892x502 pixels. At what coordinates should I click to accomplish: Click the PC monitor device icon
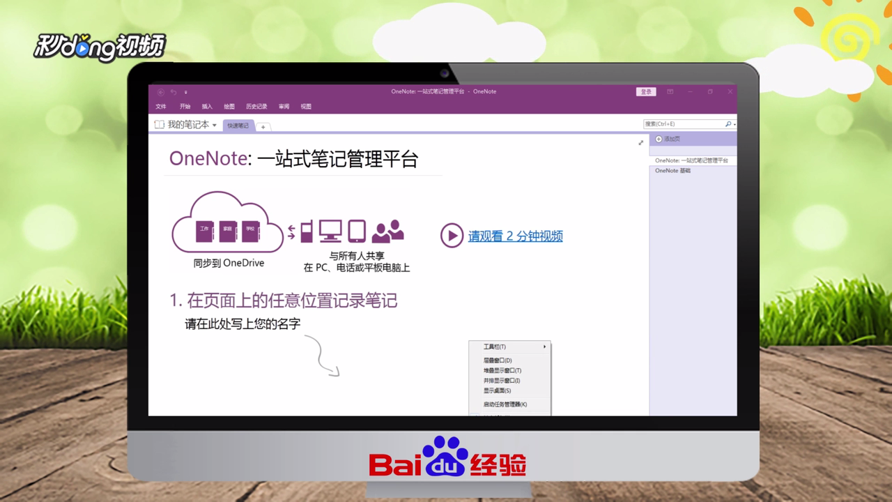(330, 231)
